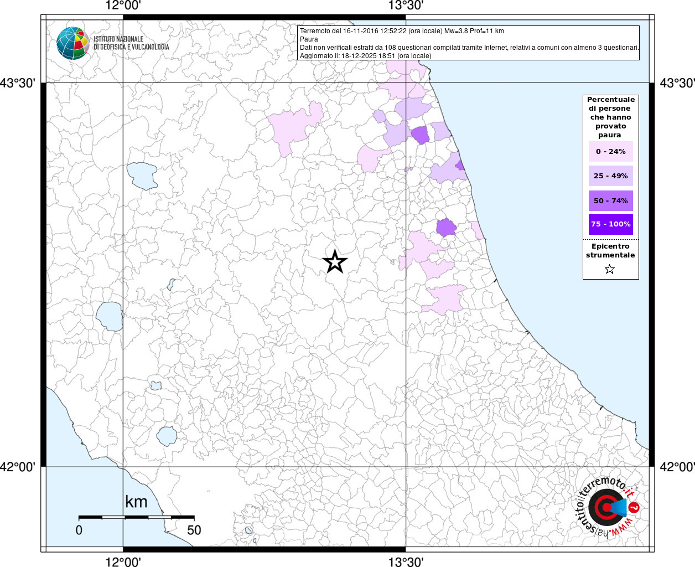Click the "Epicentro strumentale" legend label
The width and height of the screenshot is (695, 567).
click(610, 251)
